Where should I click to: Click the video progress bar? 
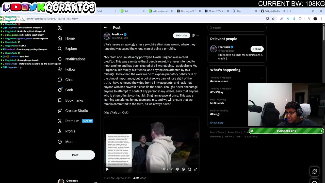151,164
